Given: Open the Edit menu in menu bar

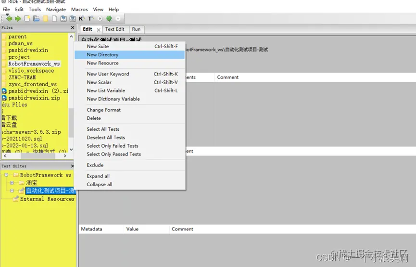Looking at the screenshot, I should (19, 9).
